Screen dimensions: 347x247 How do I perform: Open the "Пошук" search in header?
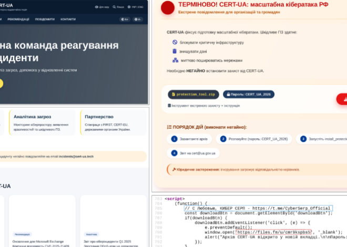(x=118, y=7)
